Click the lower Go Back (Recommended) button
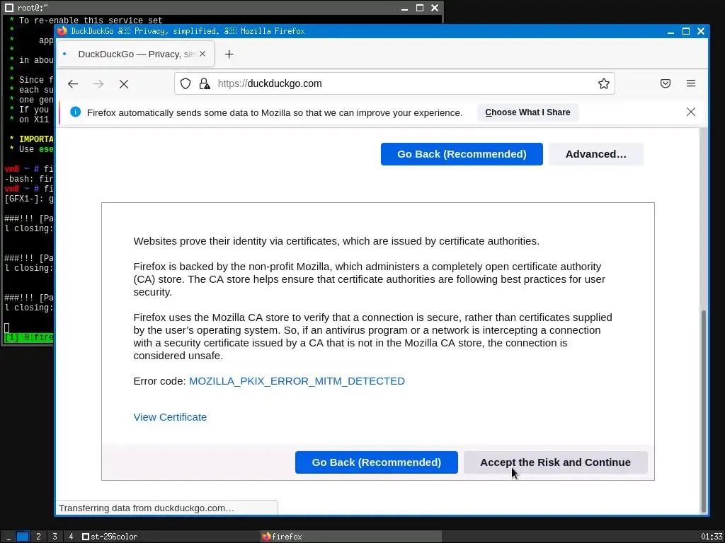 (377, 462)
